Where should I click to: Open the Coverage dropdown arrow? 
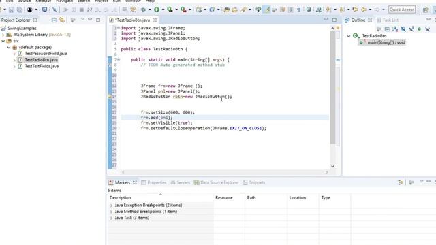[x=176, y=10]
